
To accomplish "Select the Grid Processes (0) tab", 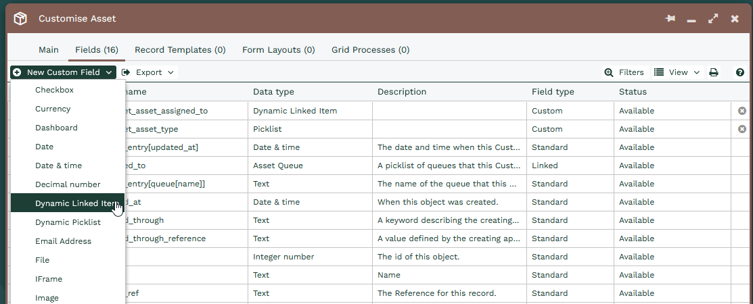I will pos(370,50).
